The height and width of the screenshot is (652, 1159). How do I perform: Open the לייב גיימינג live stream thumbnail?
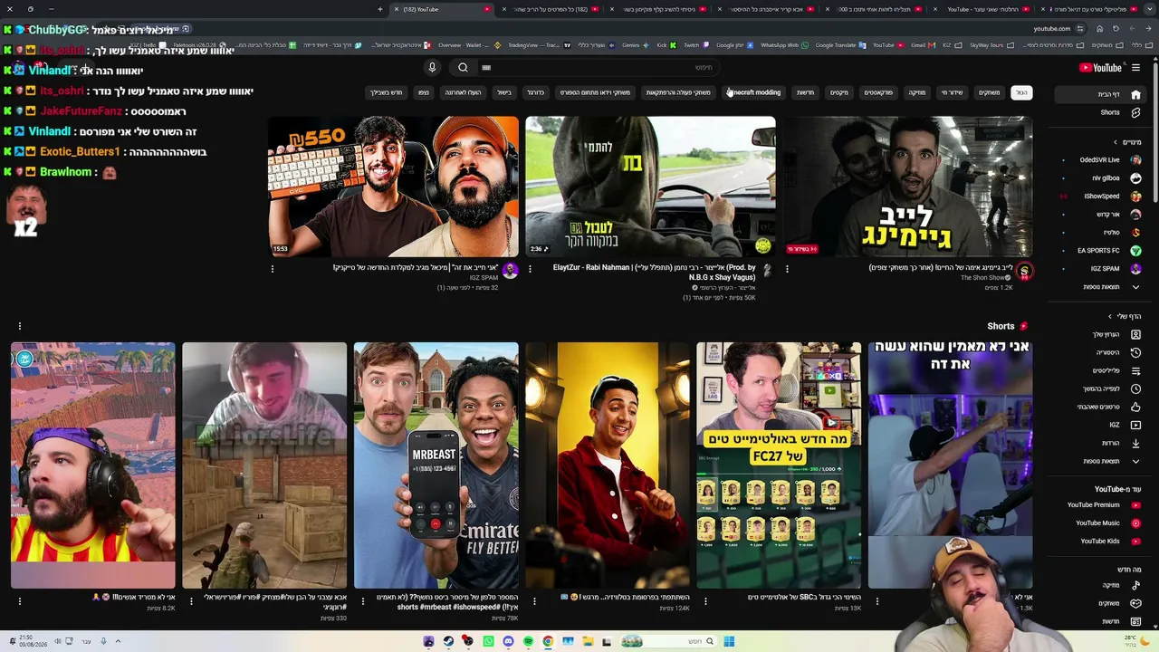(x=907, y=187)
